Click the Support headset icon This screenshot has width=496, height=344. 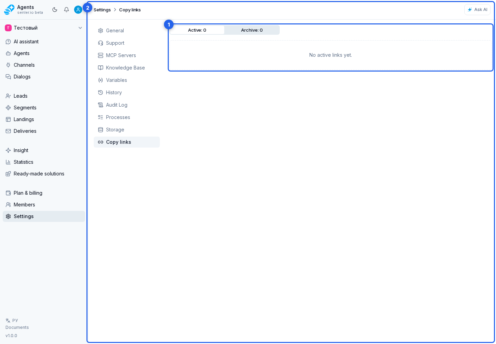click(101, 43)
